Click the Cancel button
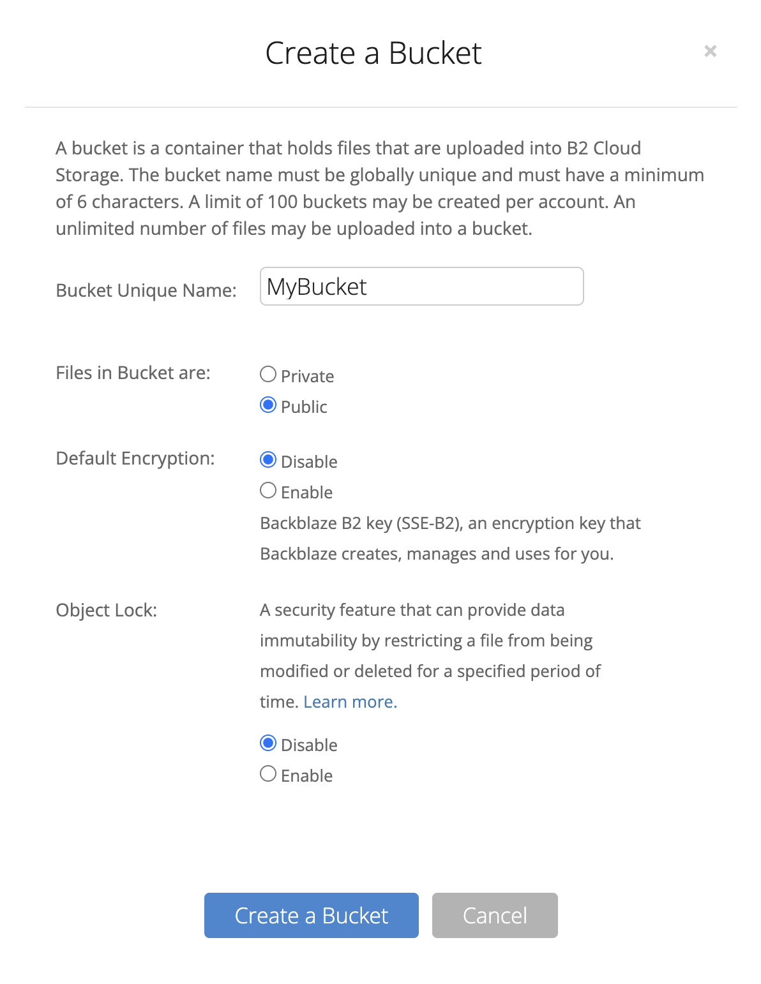This screenshot has height=984, width=761. pos(495,915)
